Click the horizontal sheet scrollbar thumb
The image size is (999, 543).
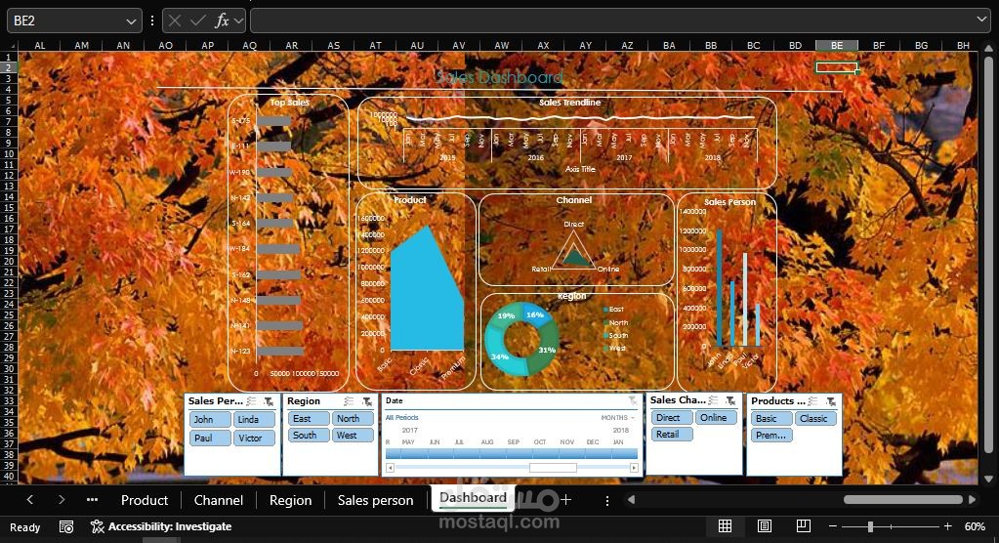(902, 500)
